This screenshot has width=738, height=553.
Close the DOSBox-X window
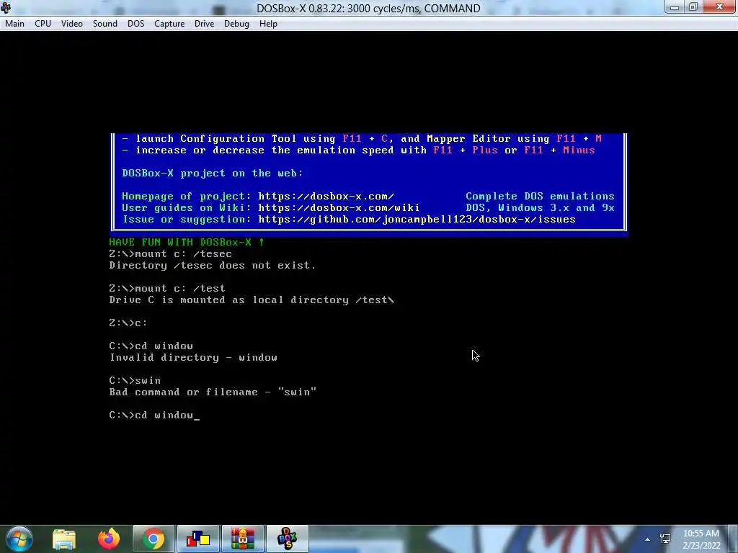720,6
